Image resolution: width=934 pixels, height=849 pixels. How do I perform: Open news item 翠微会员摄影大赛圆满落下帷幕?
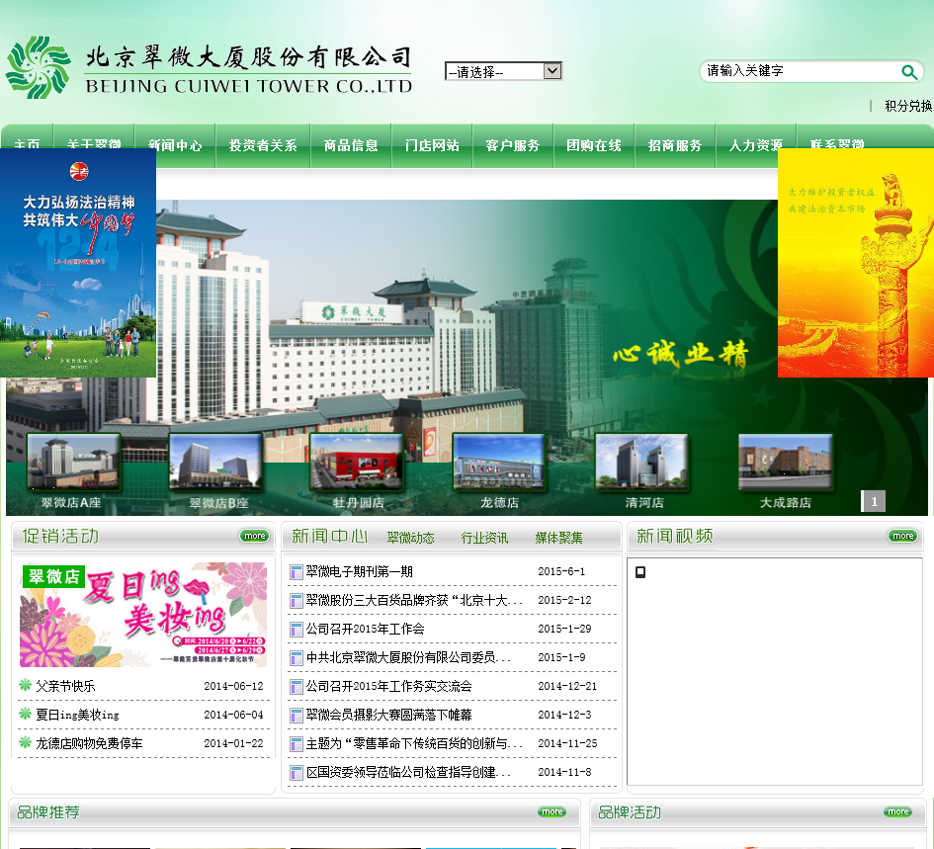pos(389,715)
